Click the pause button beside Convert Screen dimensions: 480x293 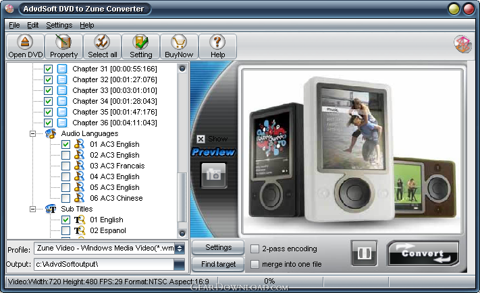click(x=365, y=253)
